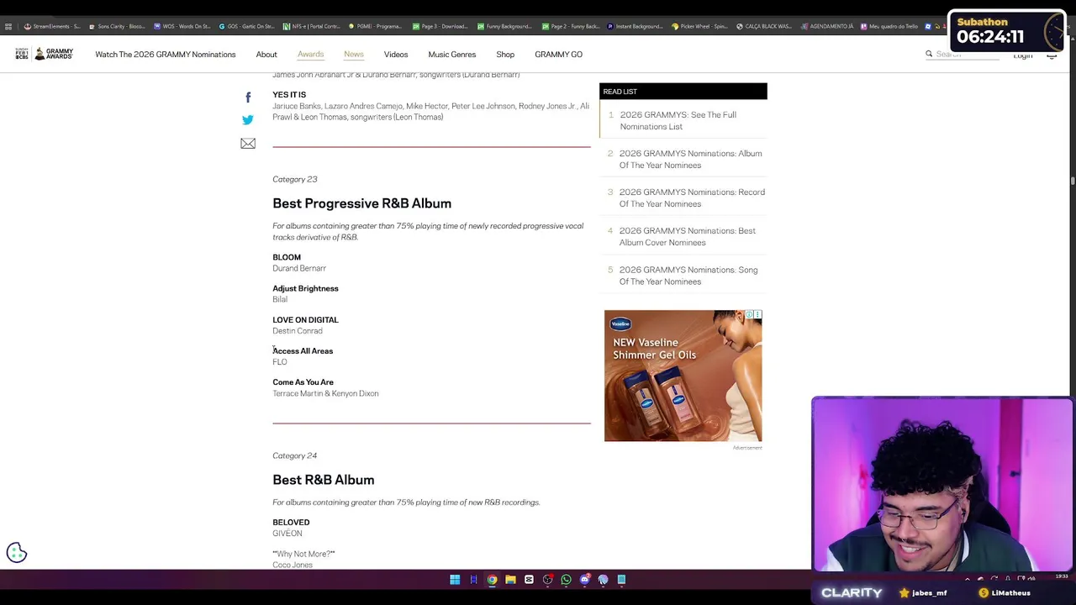Switch to the WOS Words On Stream tab
This screenshot has height=605, width=1076.
point(182,26)
